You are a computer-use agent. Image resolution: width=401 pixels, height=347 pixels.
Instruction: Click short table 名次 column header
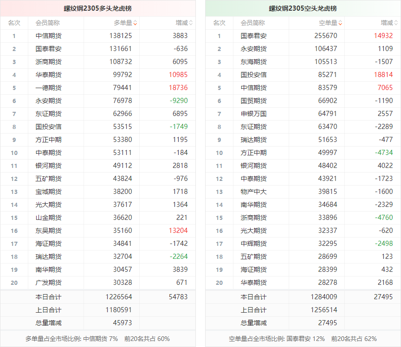[x=219, y=23]
